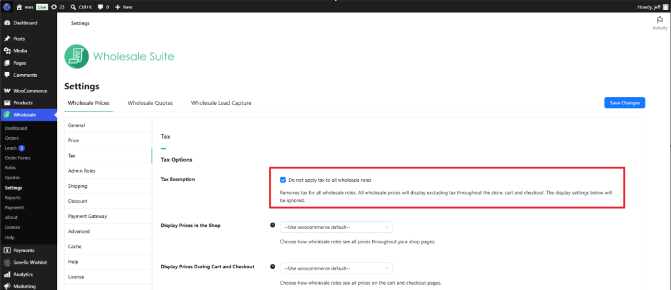Select Payment Gateway settings section
Image resolution: width=671 pixels, height=290 pixels.
coord(108,217)
